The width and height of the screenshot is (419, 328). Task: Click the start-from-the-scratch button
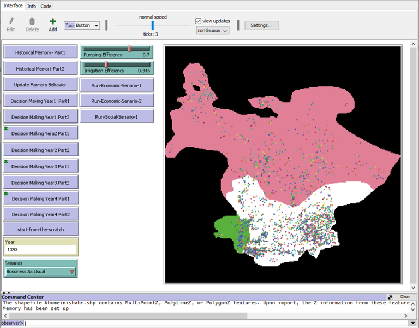(x=40, y=229)
